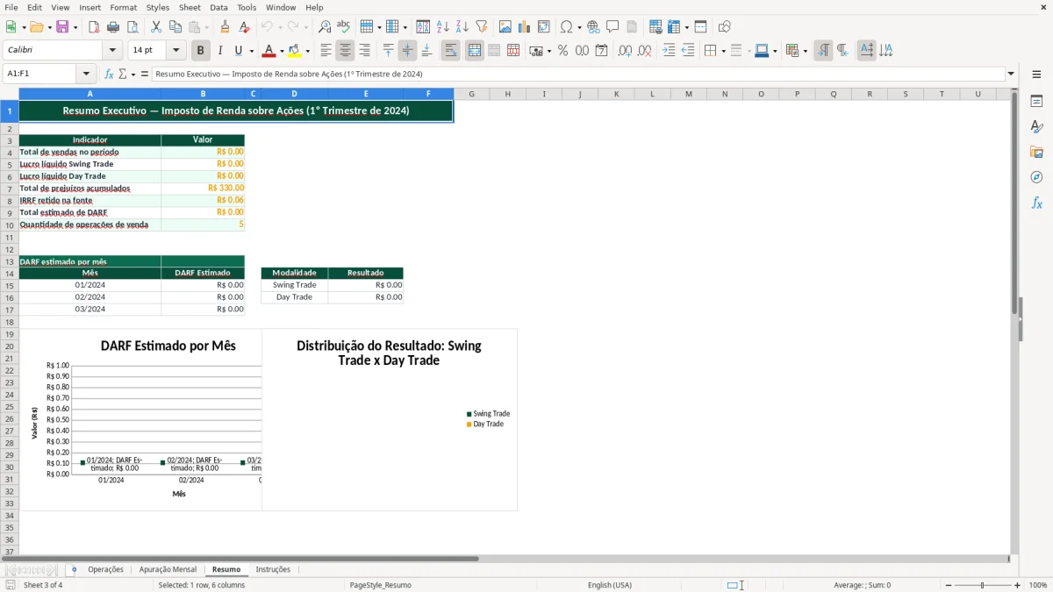Viewport: 1053px width, 592px height.
Task: Toggle Center Horizontally alignment
Action: pyautogui.click(x=345, y=51)
